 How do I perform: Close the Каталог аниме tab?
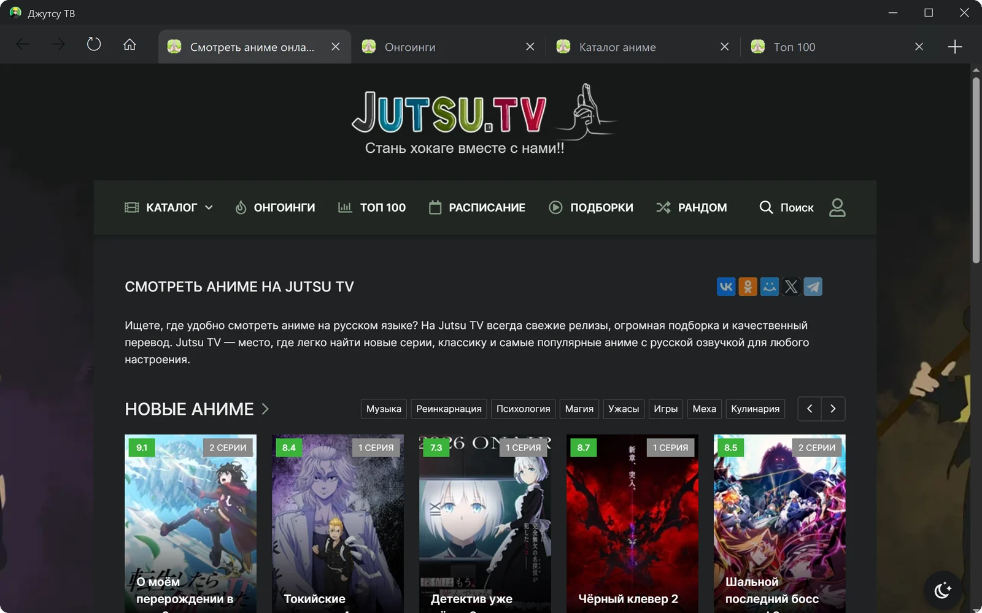pyautogui.click(x=725, y=47)
